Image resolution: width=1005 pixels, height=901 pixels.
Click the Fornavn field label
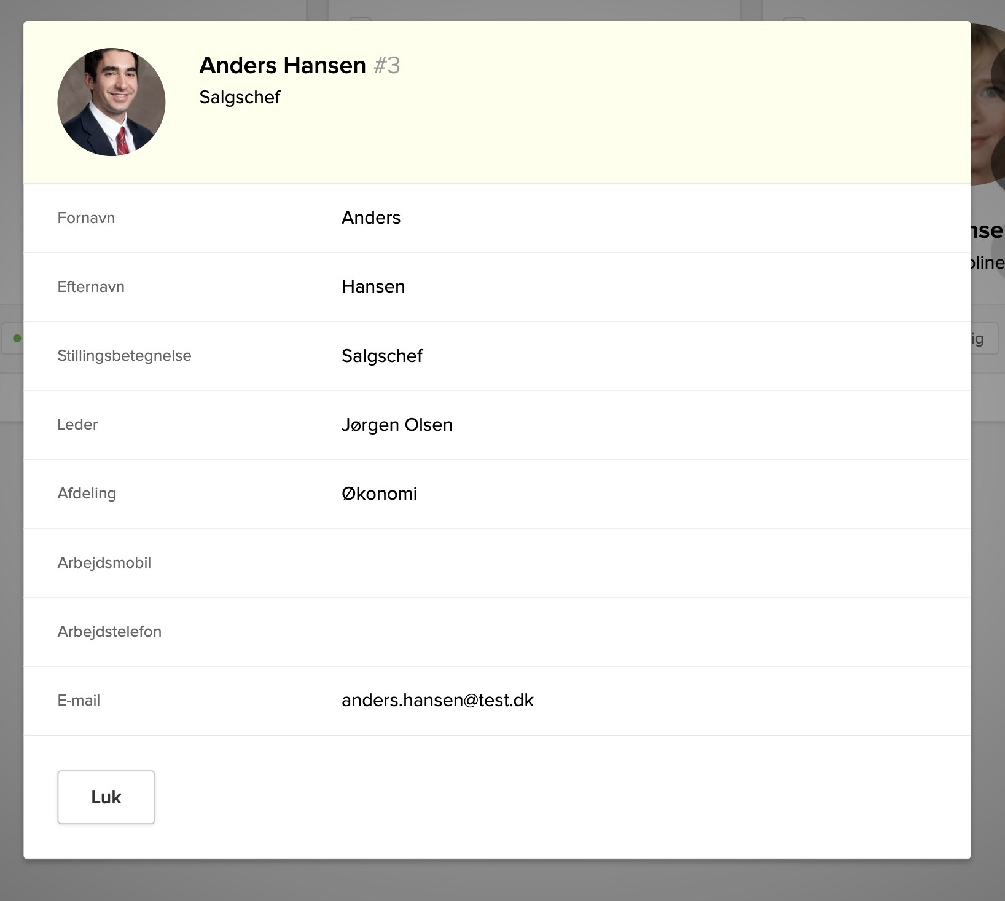pyautogui.click(x=86, y=218)
